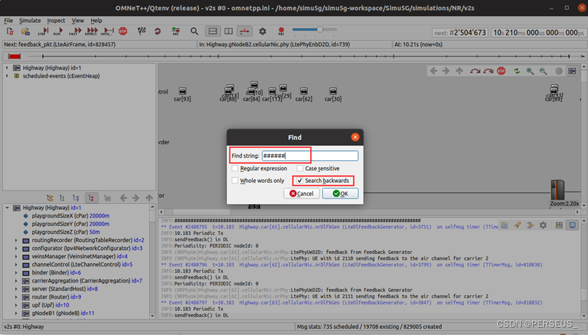Open the View menu
588x335 pixels.
coord(77,20)
